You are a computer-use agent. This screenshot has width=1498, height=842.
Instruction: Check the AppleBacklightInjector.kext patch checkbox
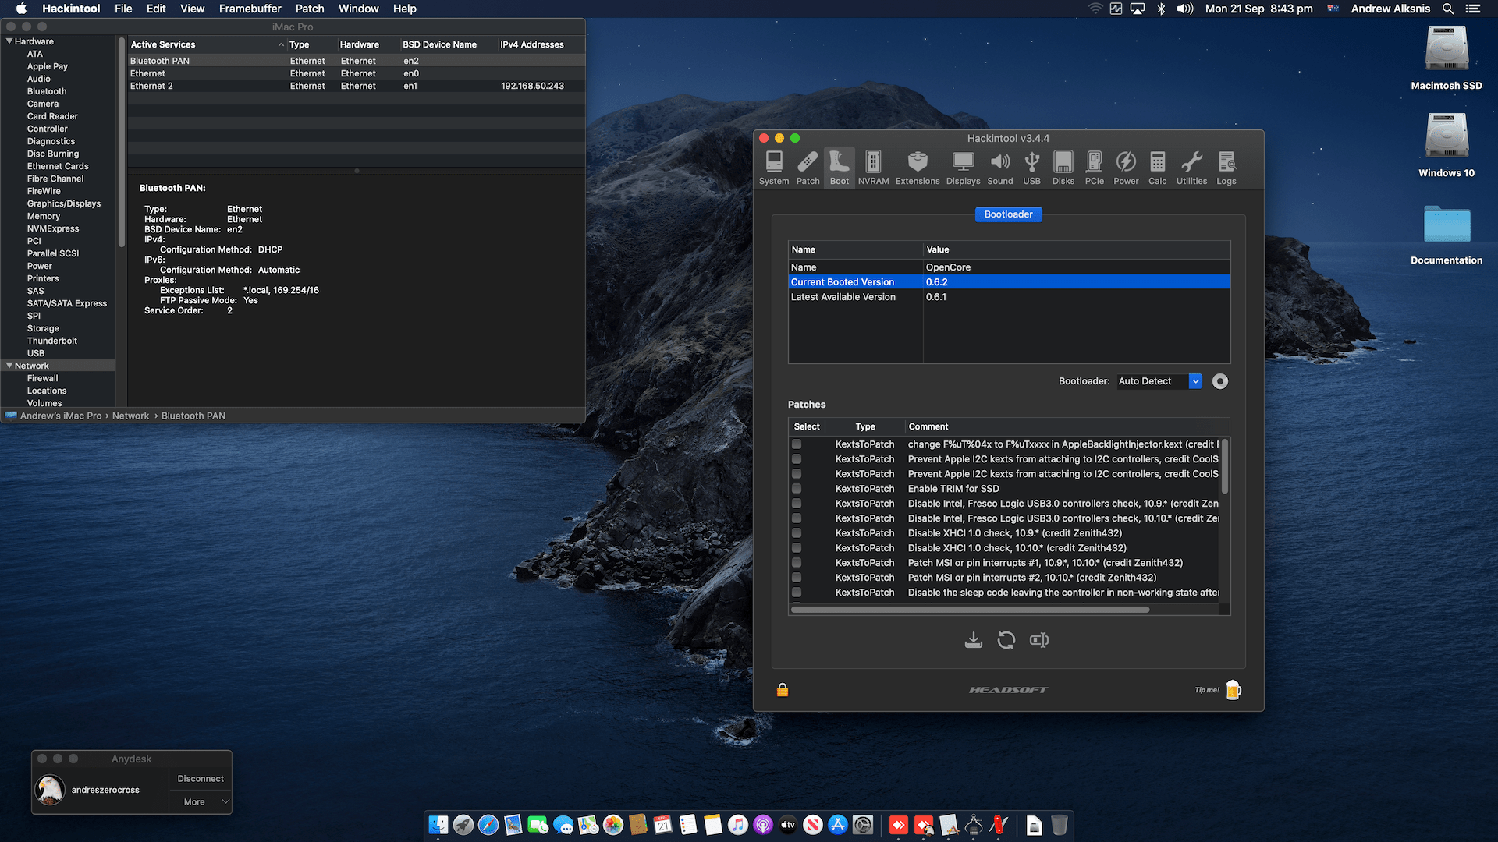point(797,444)
